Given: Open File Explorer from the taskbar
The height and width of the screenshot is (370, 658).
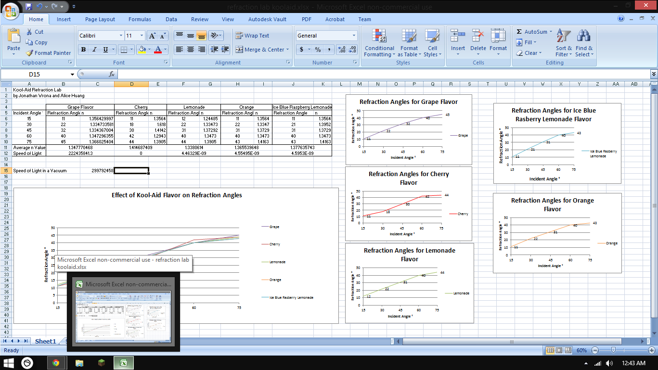Looking at the screenshot, I should point(79,363).
